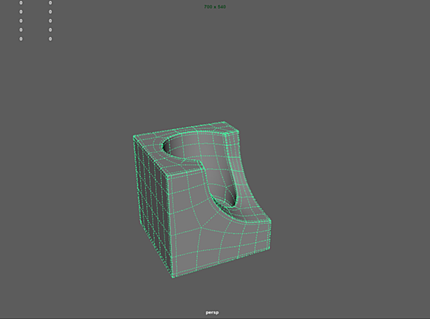This screenshot has height=319, width=430.
Task: Click the middle zero in the first HUD column
Action: [21, 21]
